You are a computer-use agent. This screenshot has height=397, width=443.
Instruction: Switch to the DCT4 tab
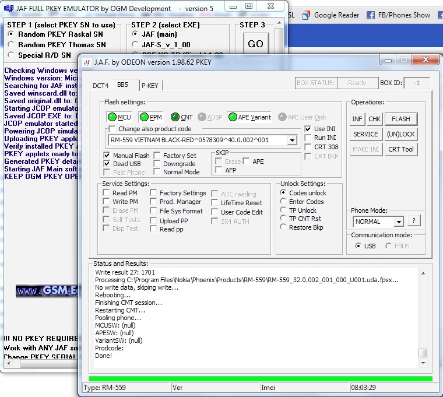pyautogui.click(x=101, y=86)
